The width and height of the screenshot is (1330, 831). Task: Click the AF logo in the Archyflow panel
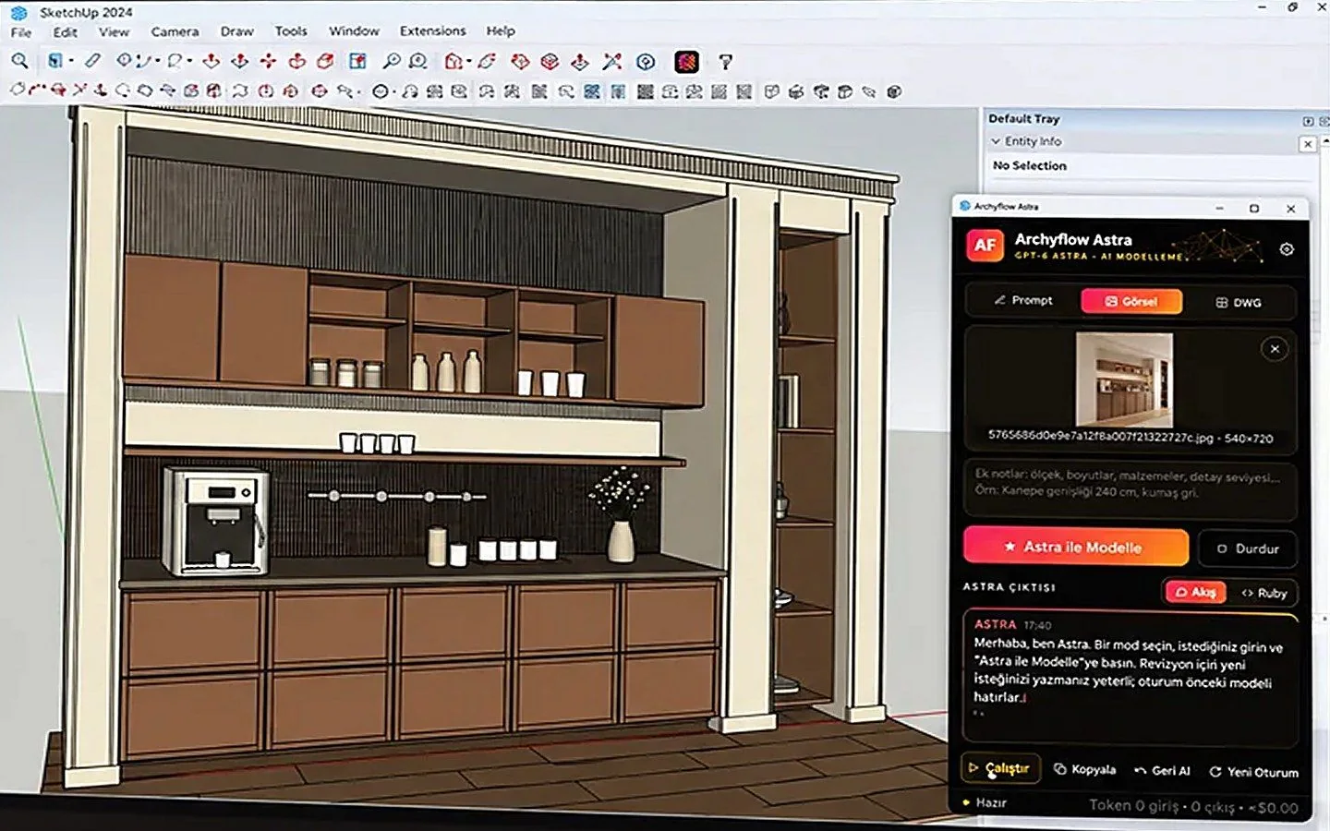pos(985,245)
